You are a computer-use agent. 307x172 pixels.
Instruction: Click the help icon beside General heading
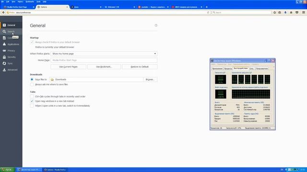tap(156, 25)
